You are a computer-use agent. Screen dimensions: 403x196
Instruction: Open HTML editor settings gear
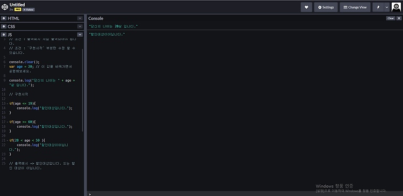pos(4,18)
